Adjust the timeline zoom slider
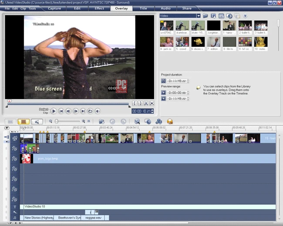This screenshot has height=226, width=283. 57,122
